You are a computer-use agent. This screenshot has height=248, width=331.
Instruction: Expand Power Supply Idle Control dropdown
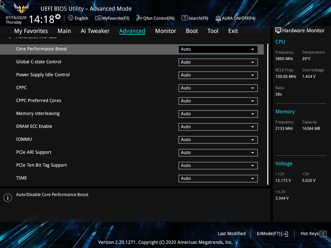(x=218, y=75)
